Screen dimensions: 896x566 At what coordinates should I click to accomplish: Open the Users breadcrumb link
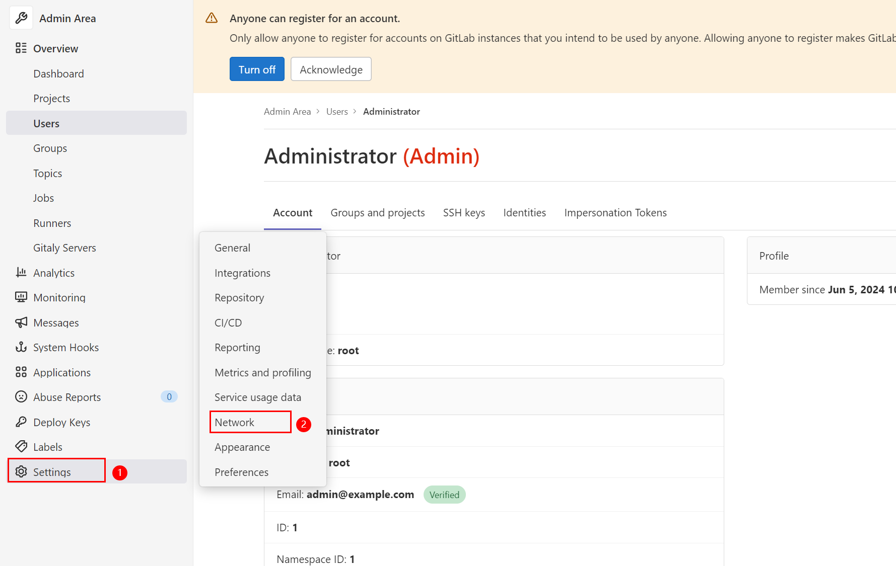(336, 111)
